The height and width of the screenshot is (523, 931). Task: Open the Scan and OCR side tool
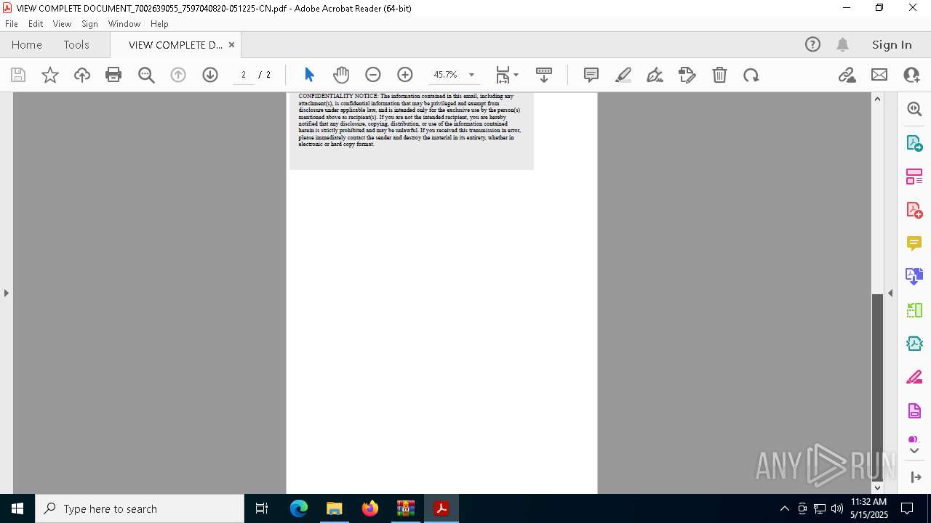[914, 344]
